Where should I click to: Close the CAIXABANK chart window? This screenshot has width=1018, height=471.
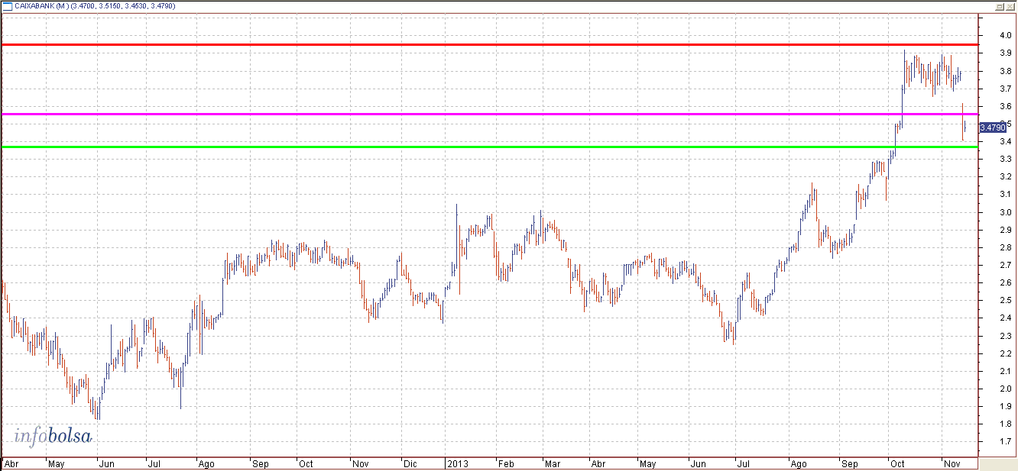1010,6
